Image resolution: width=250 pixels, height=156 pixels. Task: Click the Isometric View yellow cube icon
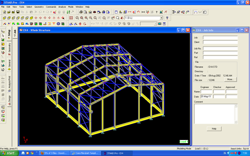coord(31,18)
